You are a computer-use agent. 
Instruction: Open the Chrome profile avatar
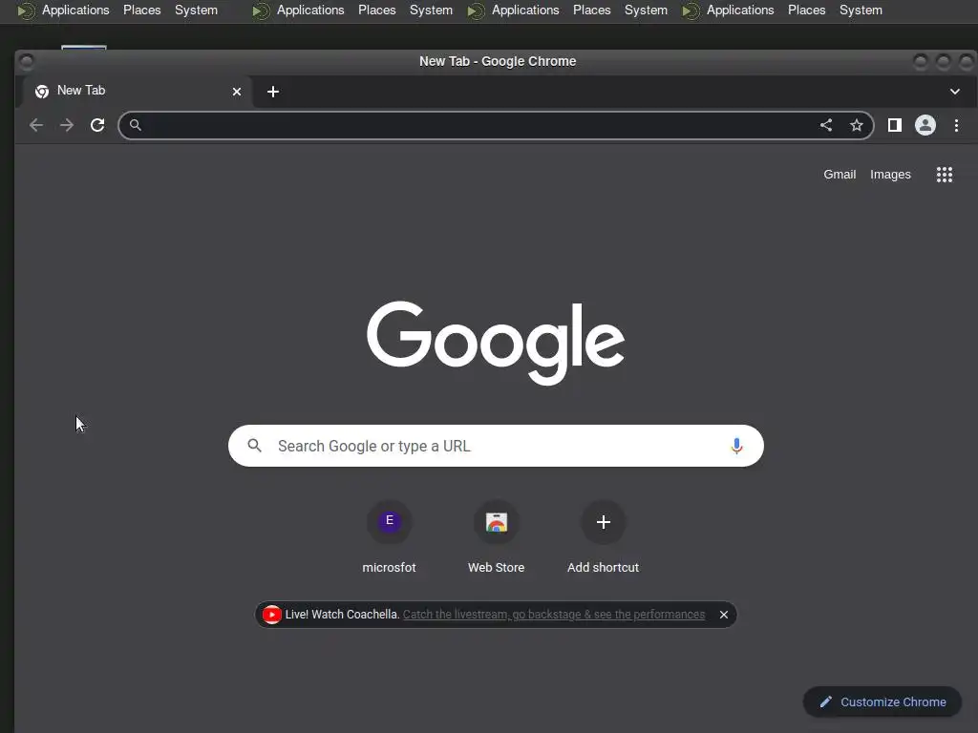(925, 125)
